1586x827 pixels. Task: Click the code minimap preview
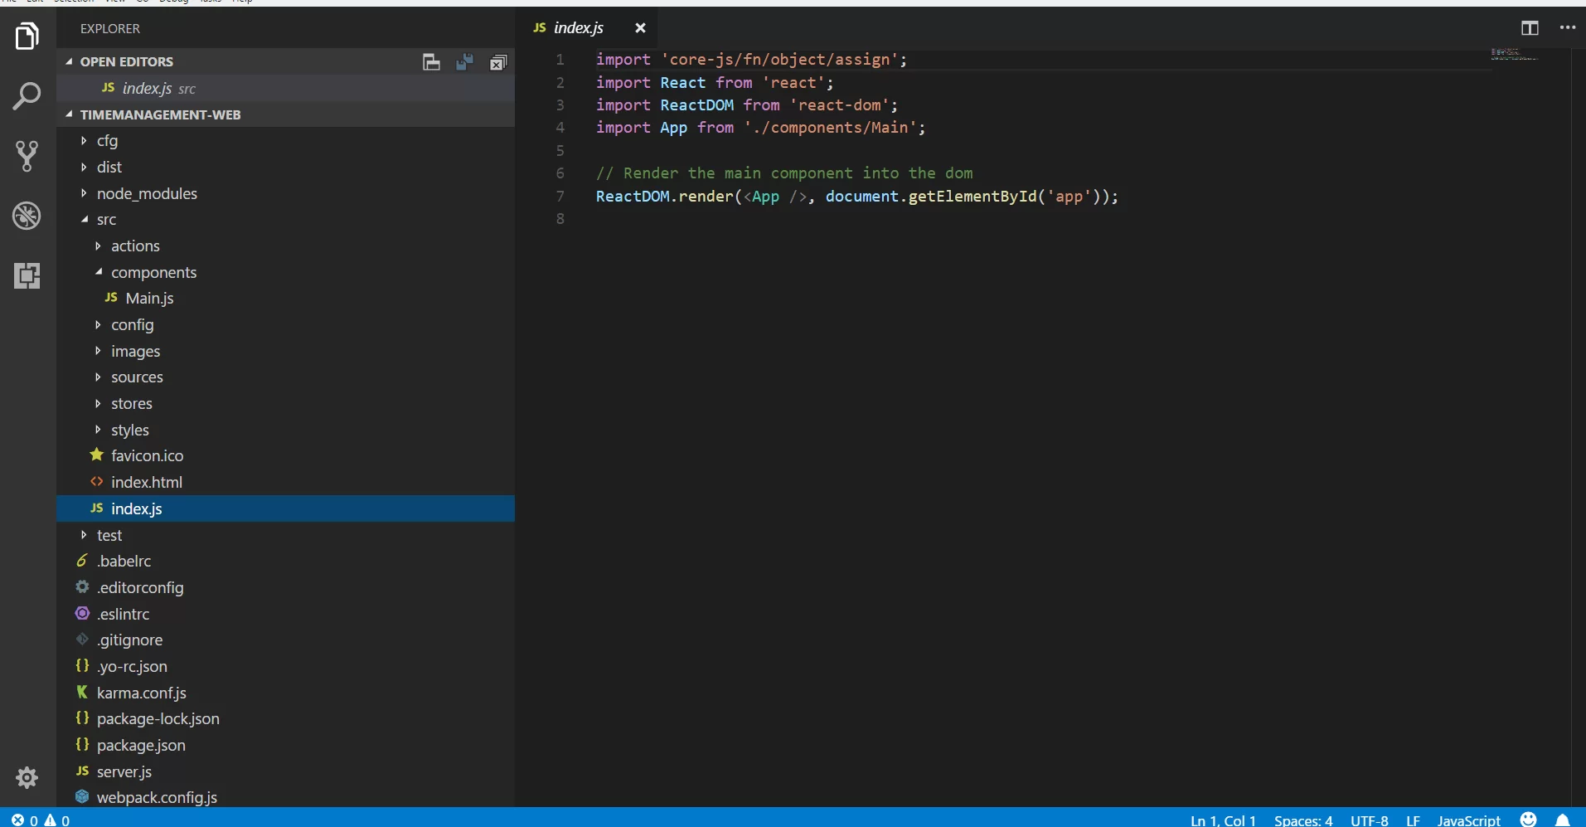1514,55
